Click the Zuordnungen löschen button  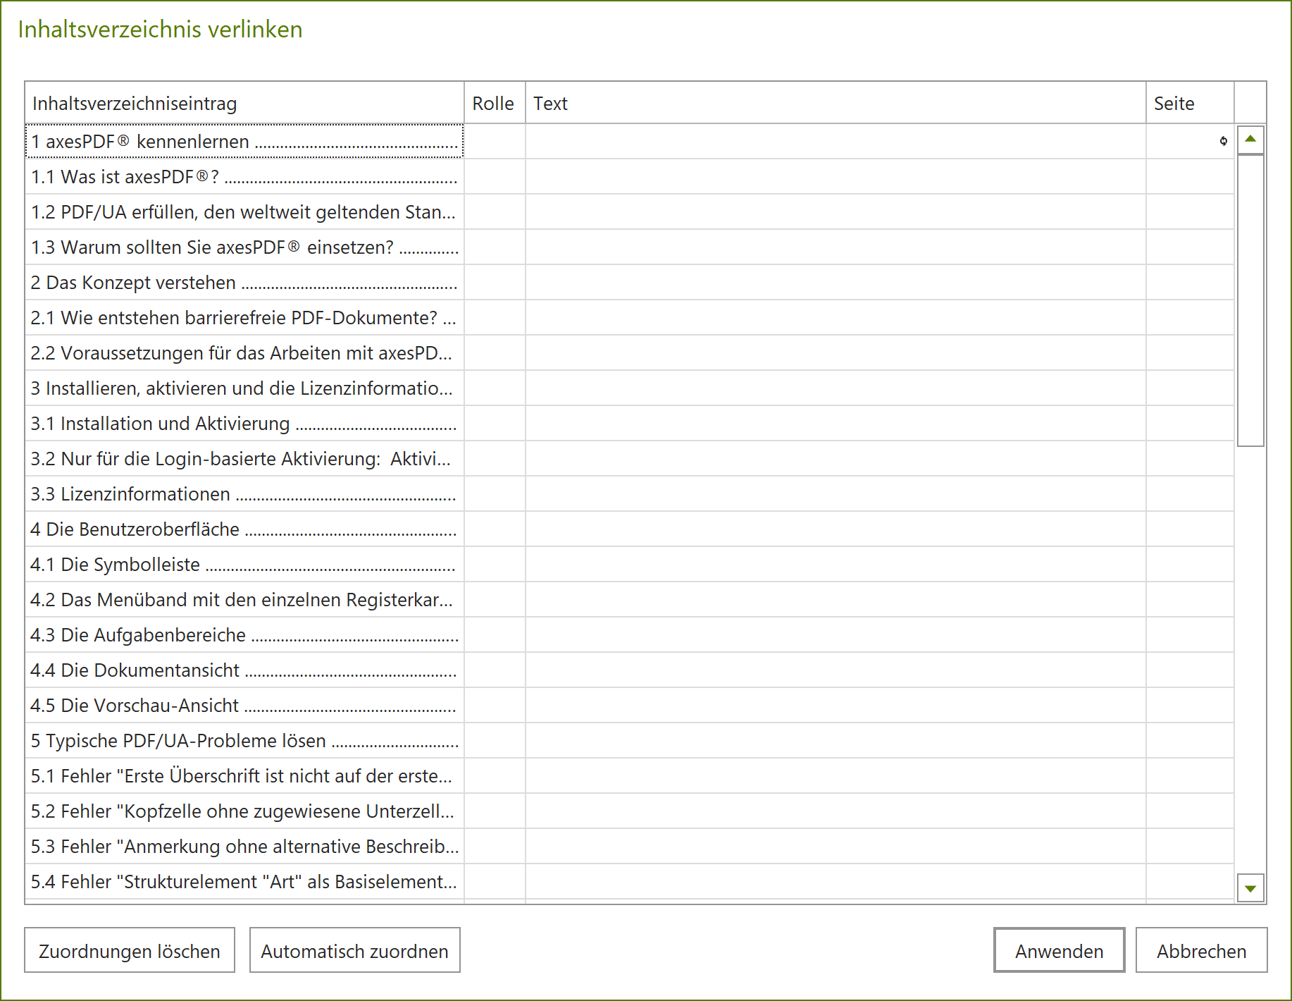click(130, 950)
